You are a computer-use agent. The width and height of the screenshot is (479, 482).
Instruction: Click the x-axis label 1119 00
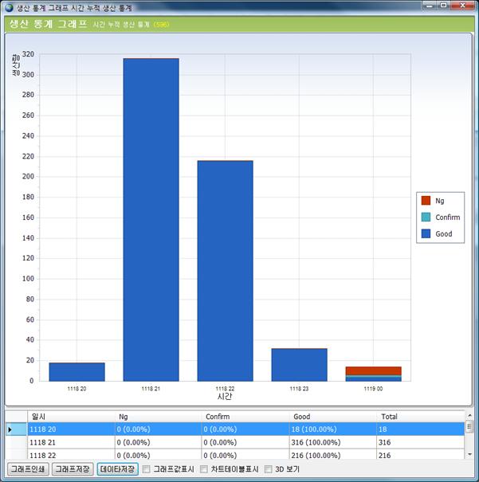pos(373,389)
